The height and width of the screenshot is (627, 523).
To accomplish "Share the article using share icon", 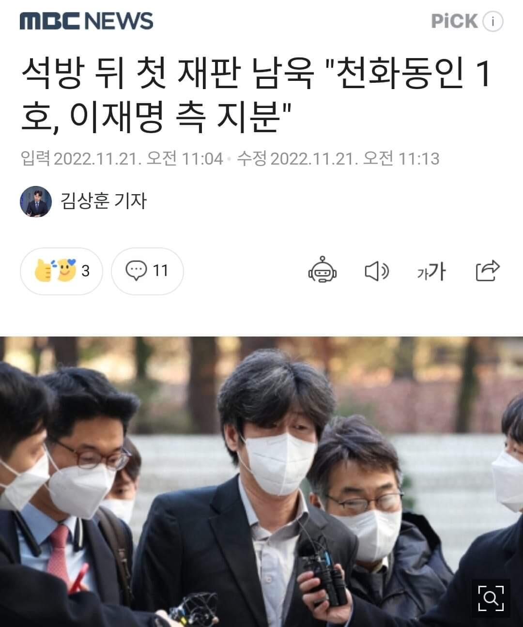I will pos(488,271).
